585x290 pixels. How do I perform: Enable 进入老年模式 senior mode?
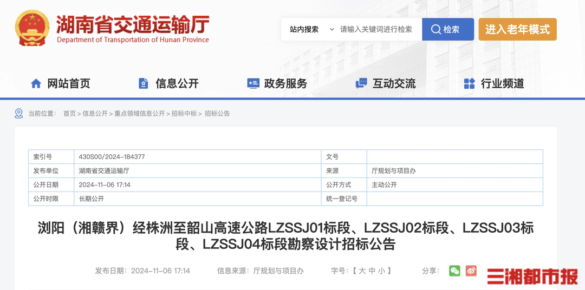[x=517, y=29]
